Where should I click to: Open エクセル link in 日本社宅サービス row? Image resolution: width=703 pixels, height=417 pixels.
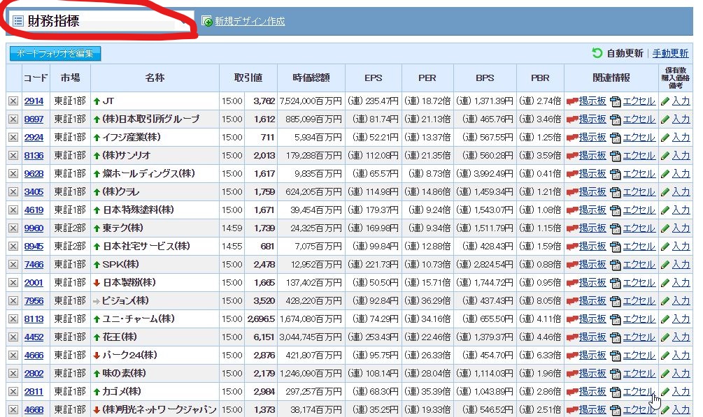(639, 247)
